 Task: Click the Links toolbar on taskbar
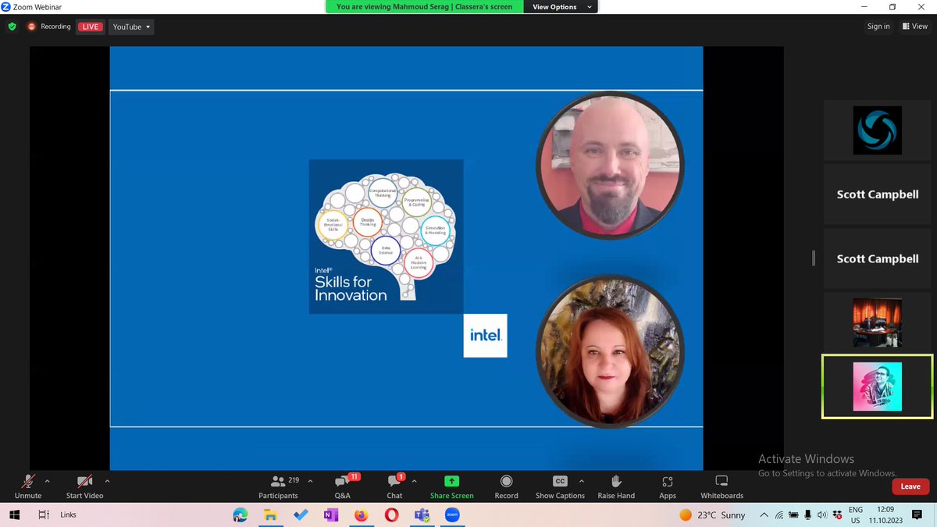(x=69, y=515)
